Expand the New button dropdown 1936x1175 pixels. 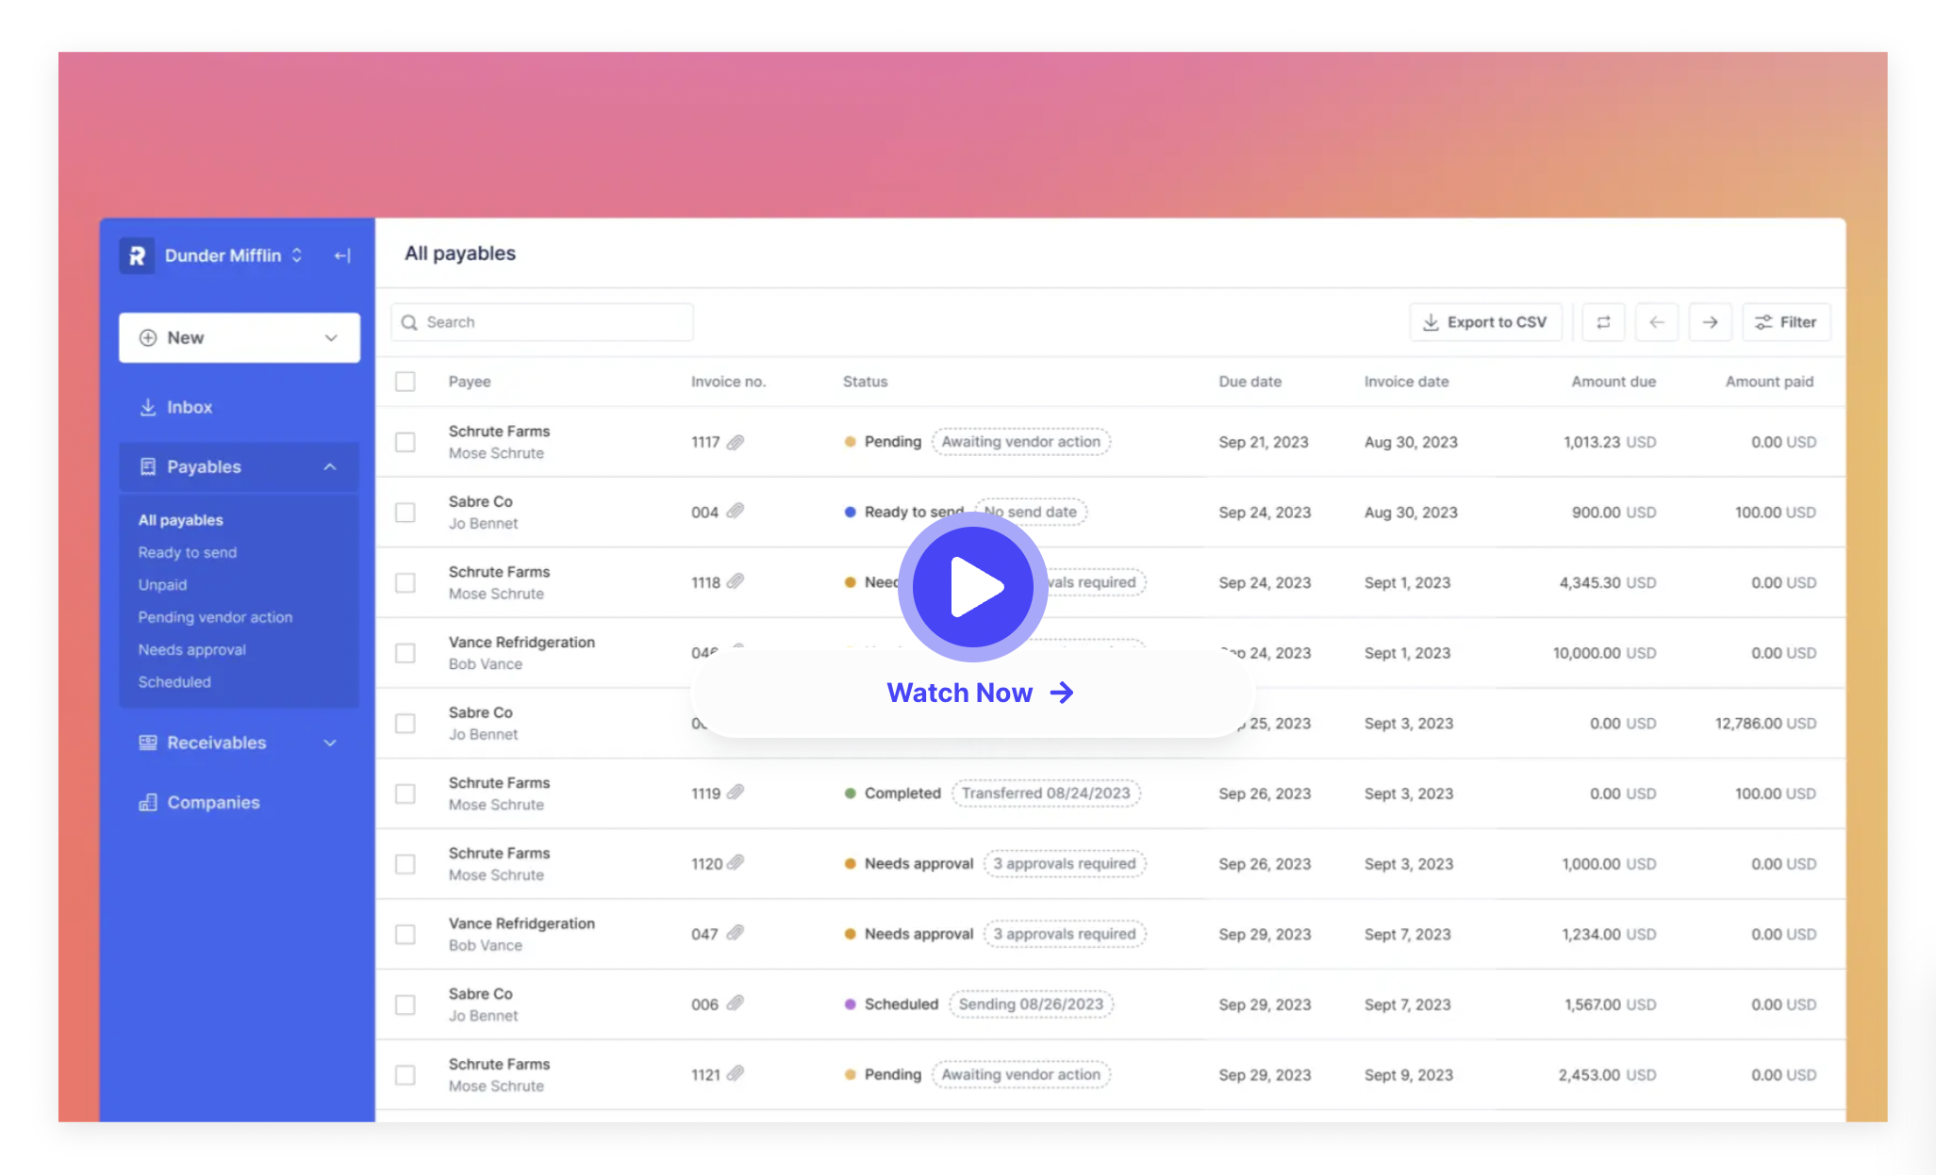[x=330, y=337]
